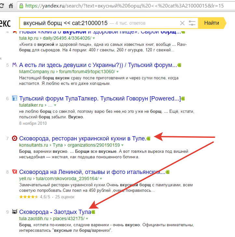Image resolution: width=235 pixels, height=237 pixels.
Task: Click the green padlock in the address bar
Action: [x=21, y=6]
